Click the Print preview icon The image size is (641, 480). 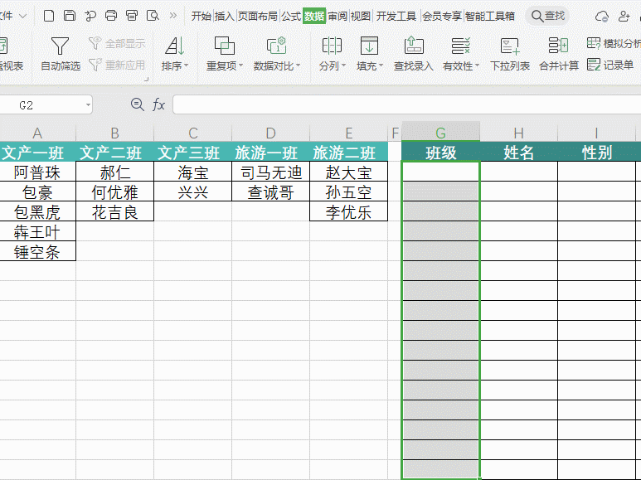(x=153, y=16)
